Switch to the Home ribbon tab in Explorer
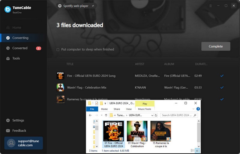 coord(104,109)
